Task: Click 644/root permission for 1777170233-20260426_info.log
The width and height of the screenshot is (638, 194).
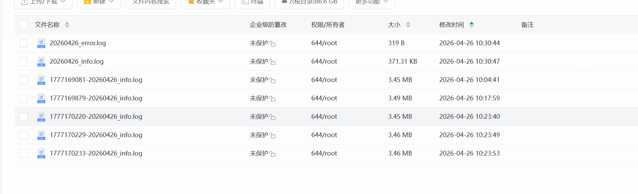Action: pos(324,153)
